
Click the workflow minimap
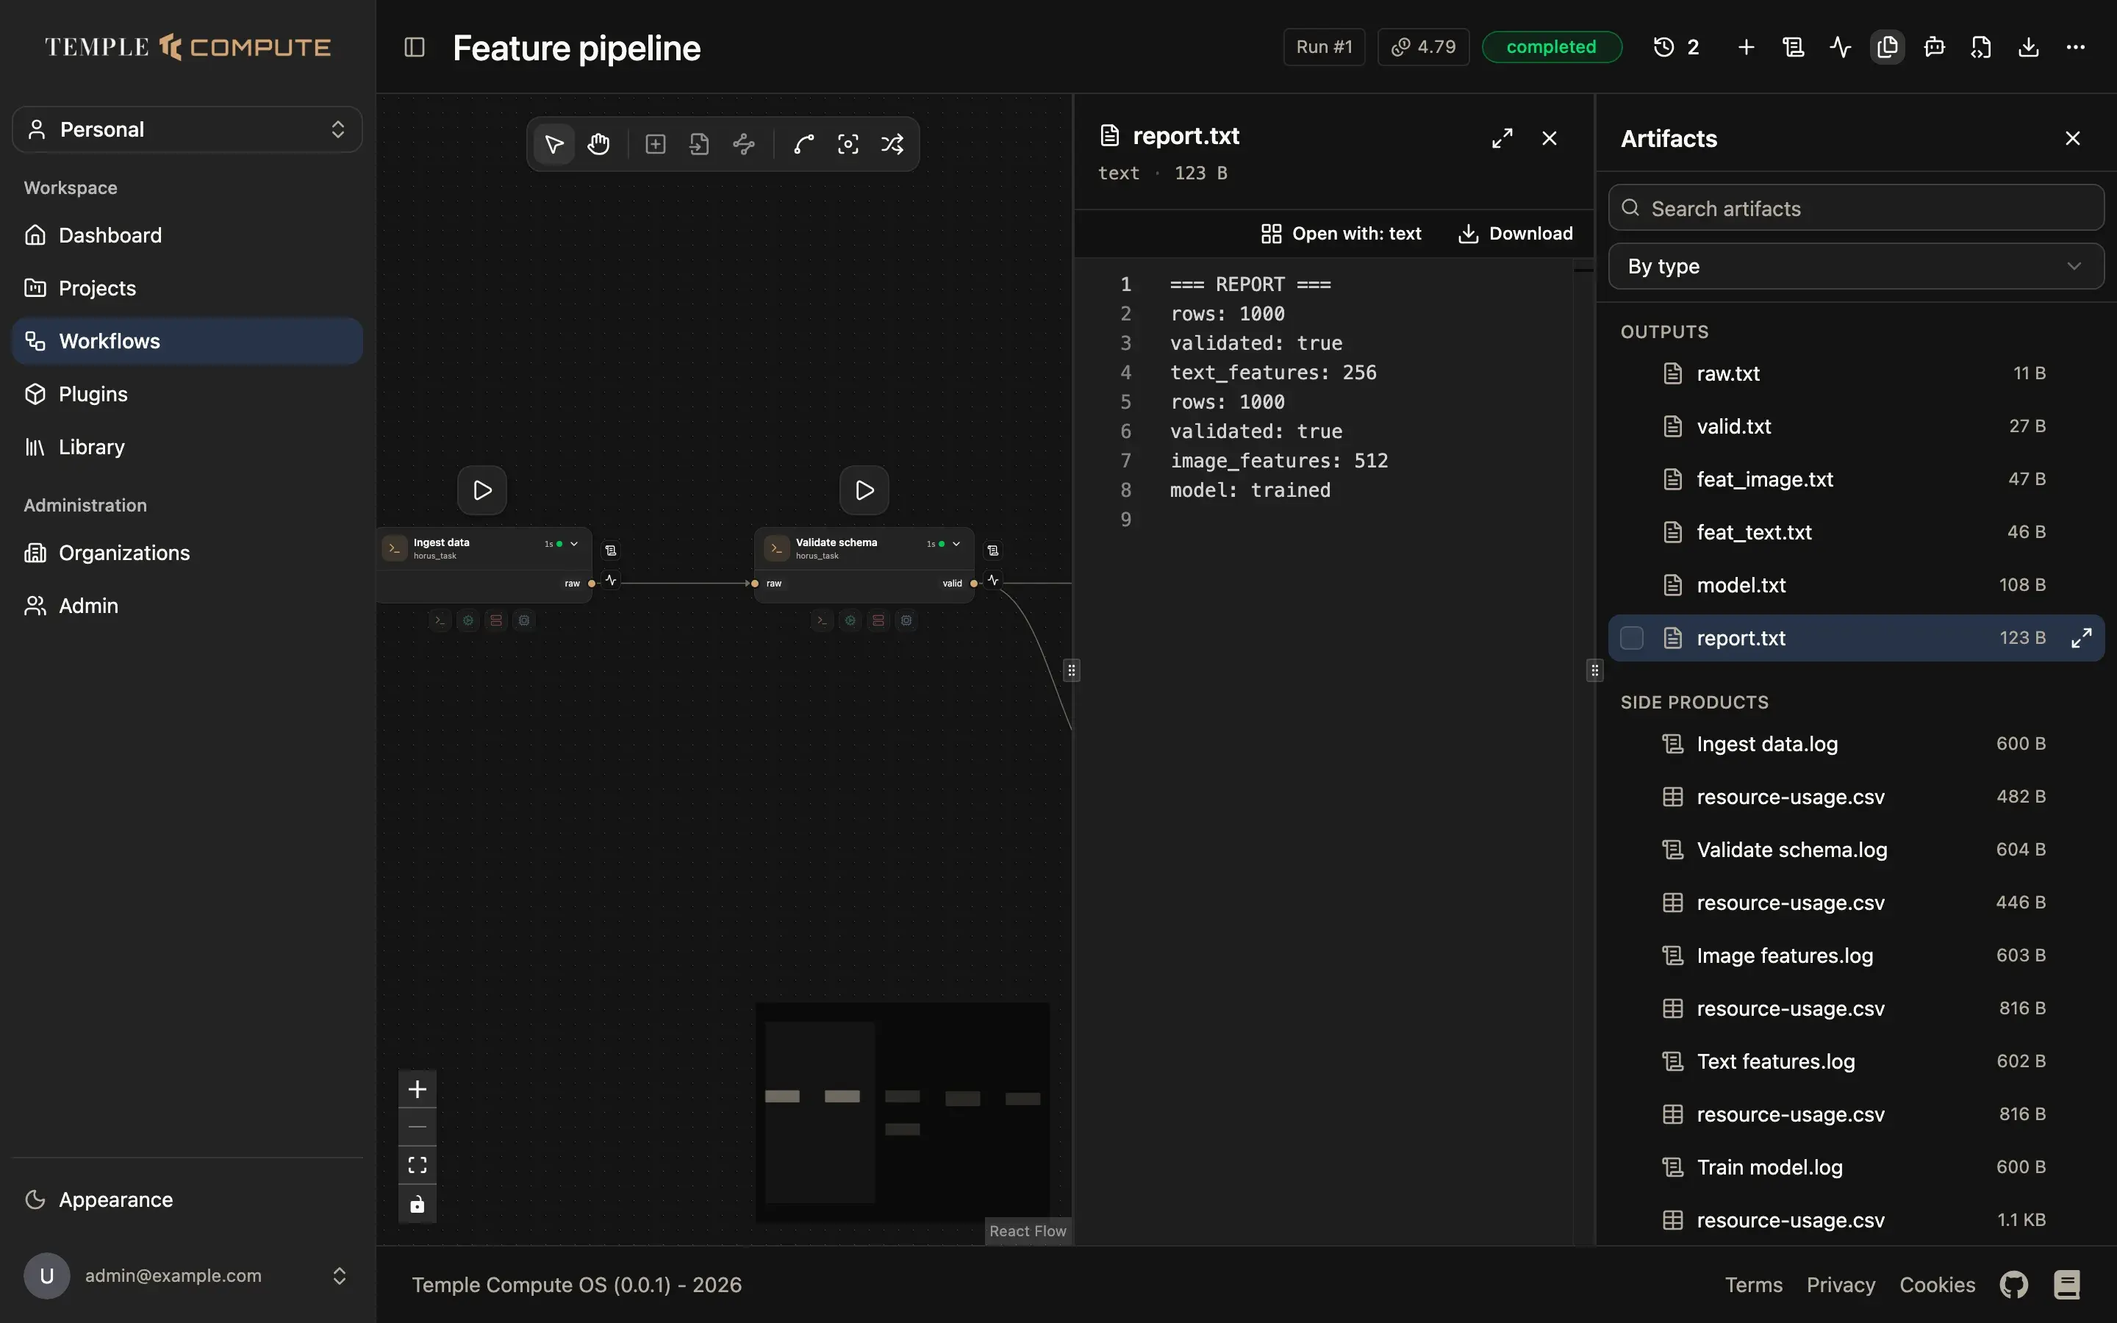pyautogui.click(x=902, y=1112)
